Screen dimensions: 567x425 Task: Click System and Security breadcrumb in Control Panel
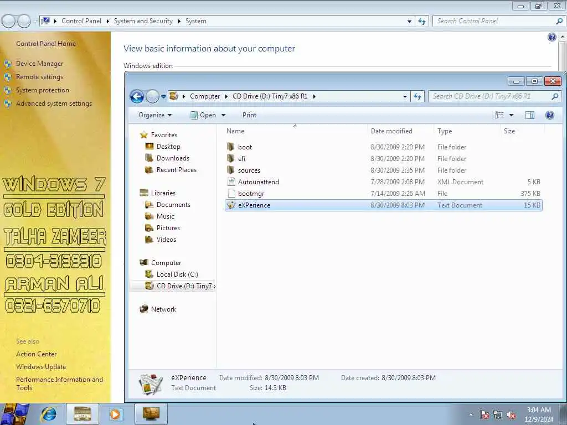coord(143,21)
